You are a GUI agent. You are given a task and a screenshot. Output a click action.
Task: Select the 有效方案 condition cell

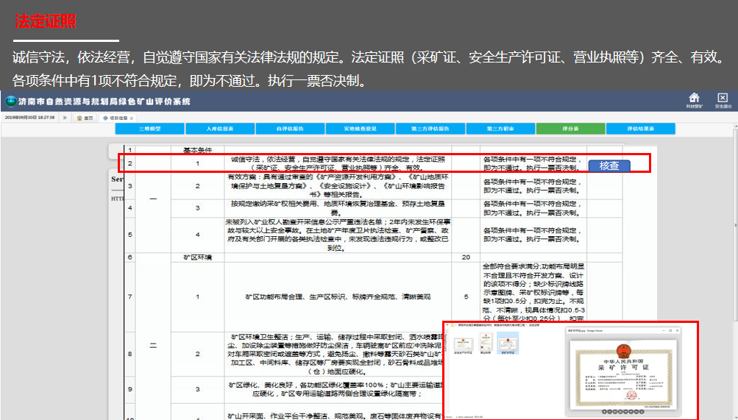[x=338, y=186]
